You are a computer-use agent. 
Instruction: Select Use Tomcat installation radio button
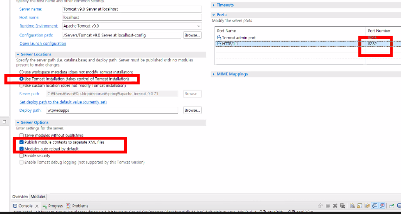pyautogui.click(x=22, y=79)
